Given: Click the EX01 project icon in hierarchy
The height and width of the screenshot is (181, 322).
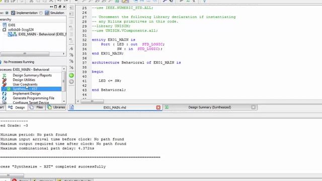Looking at the screenshot, I should pos(5,25).
